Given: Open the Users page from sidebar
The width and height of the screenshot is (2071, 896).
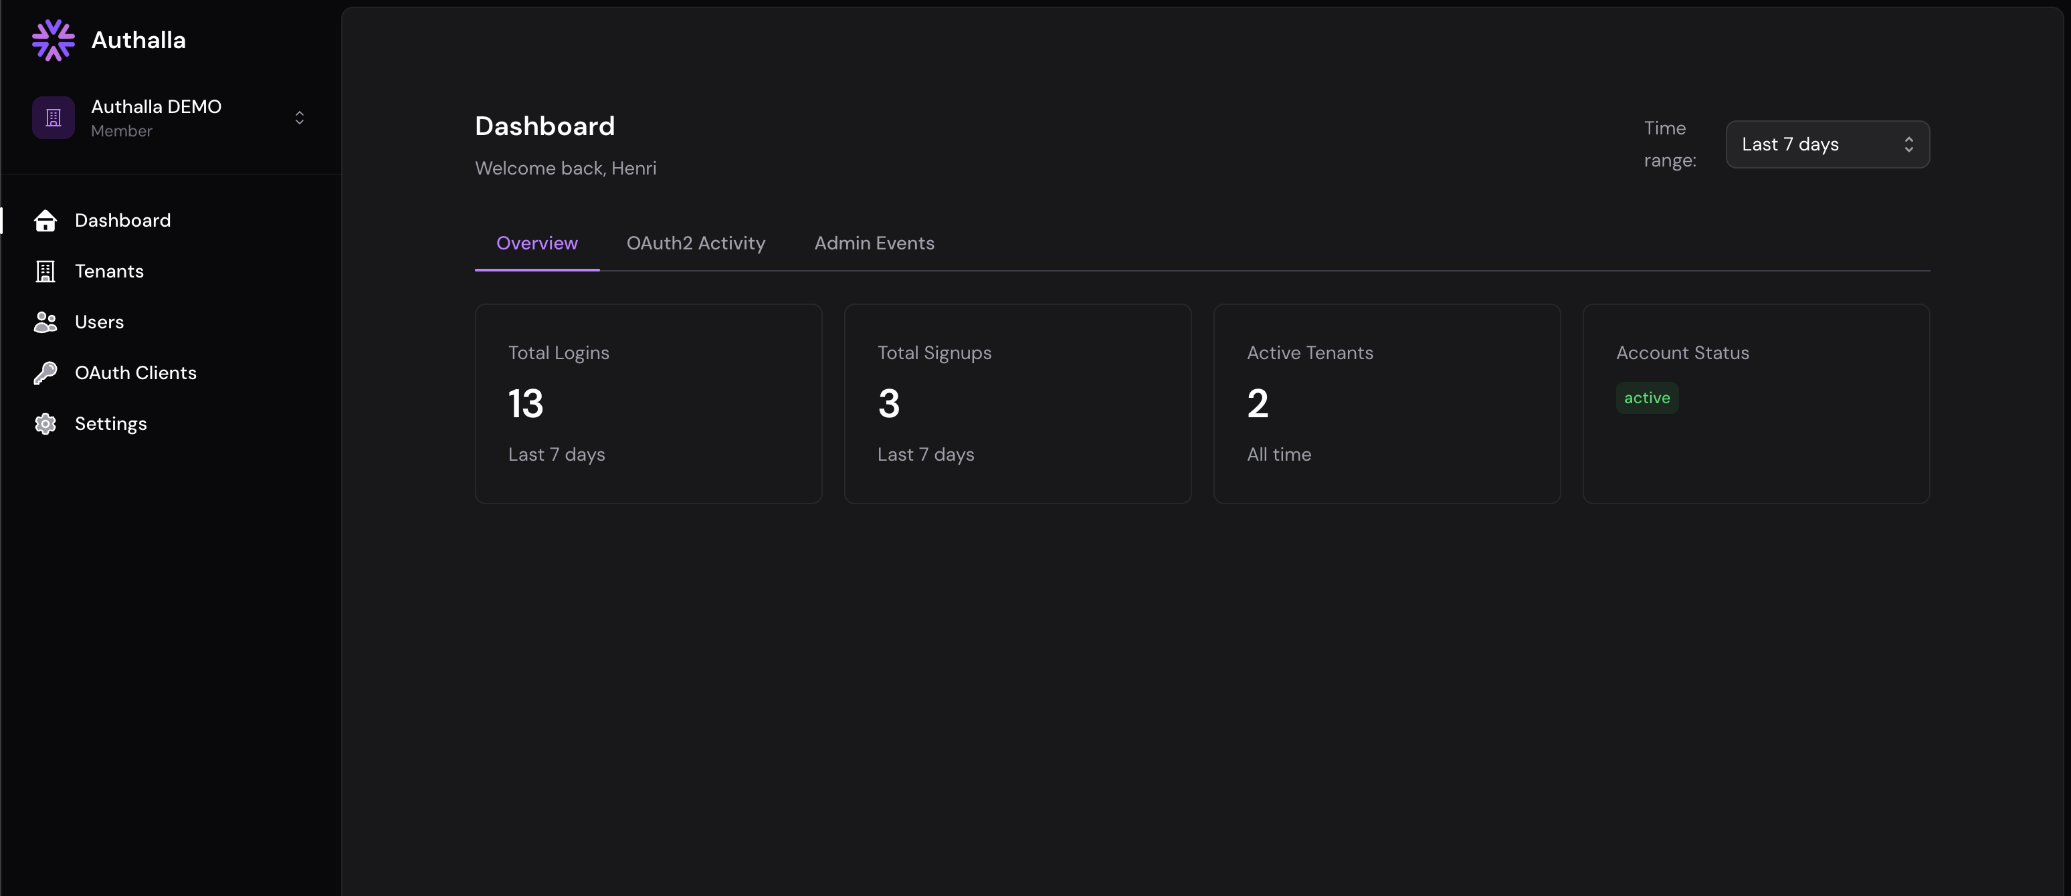Looking at the screenshot, I should (x=100, y=322).
